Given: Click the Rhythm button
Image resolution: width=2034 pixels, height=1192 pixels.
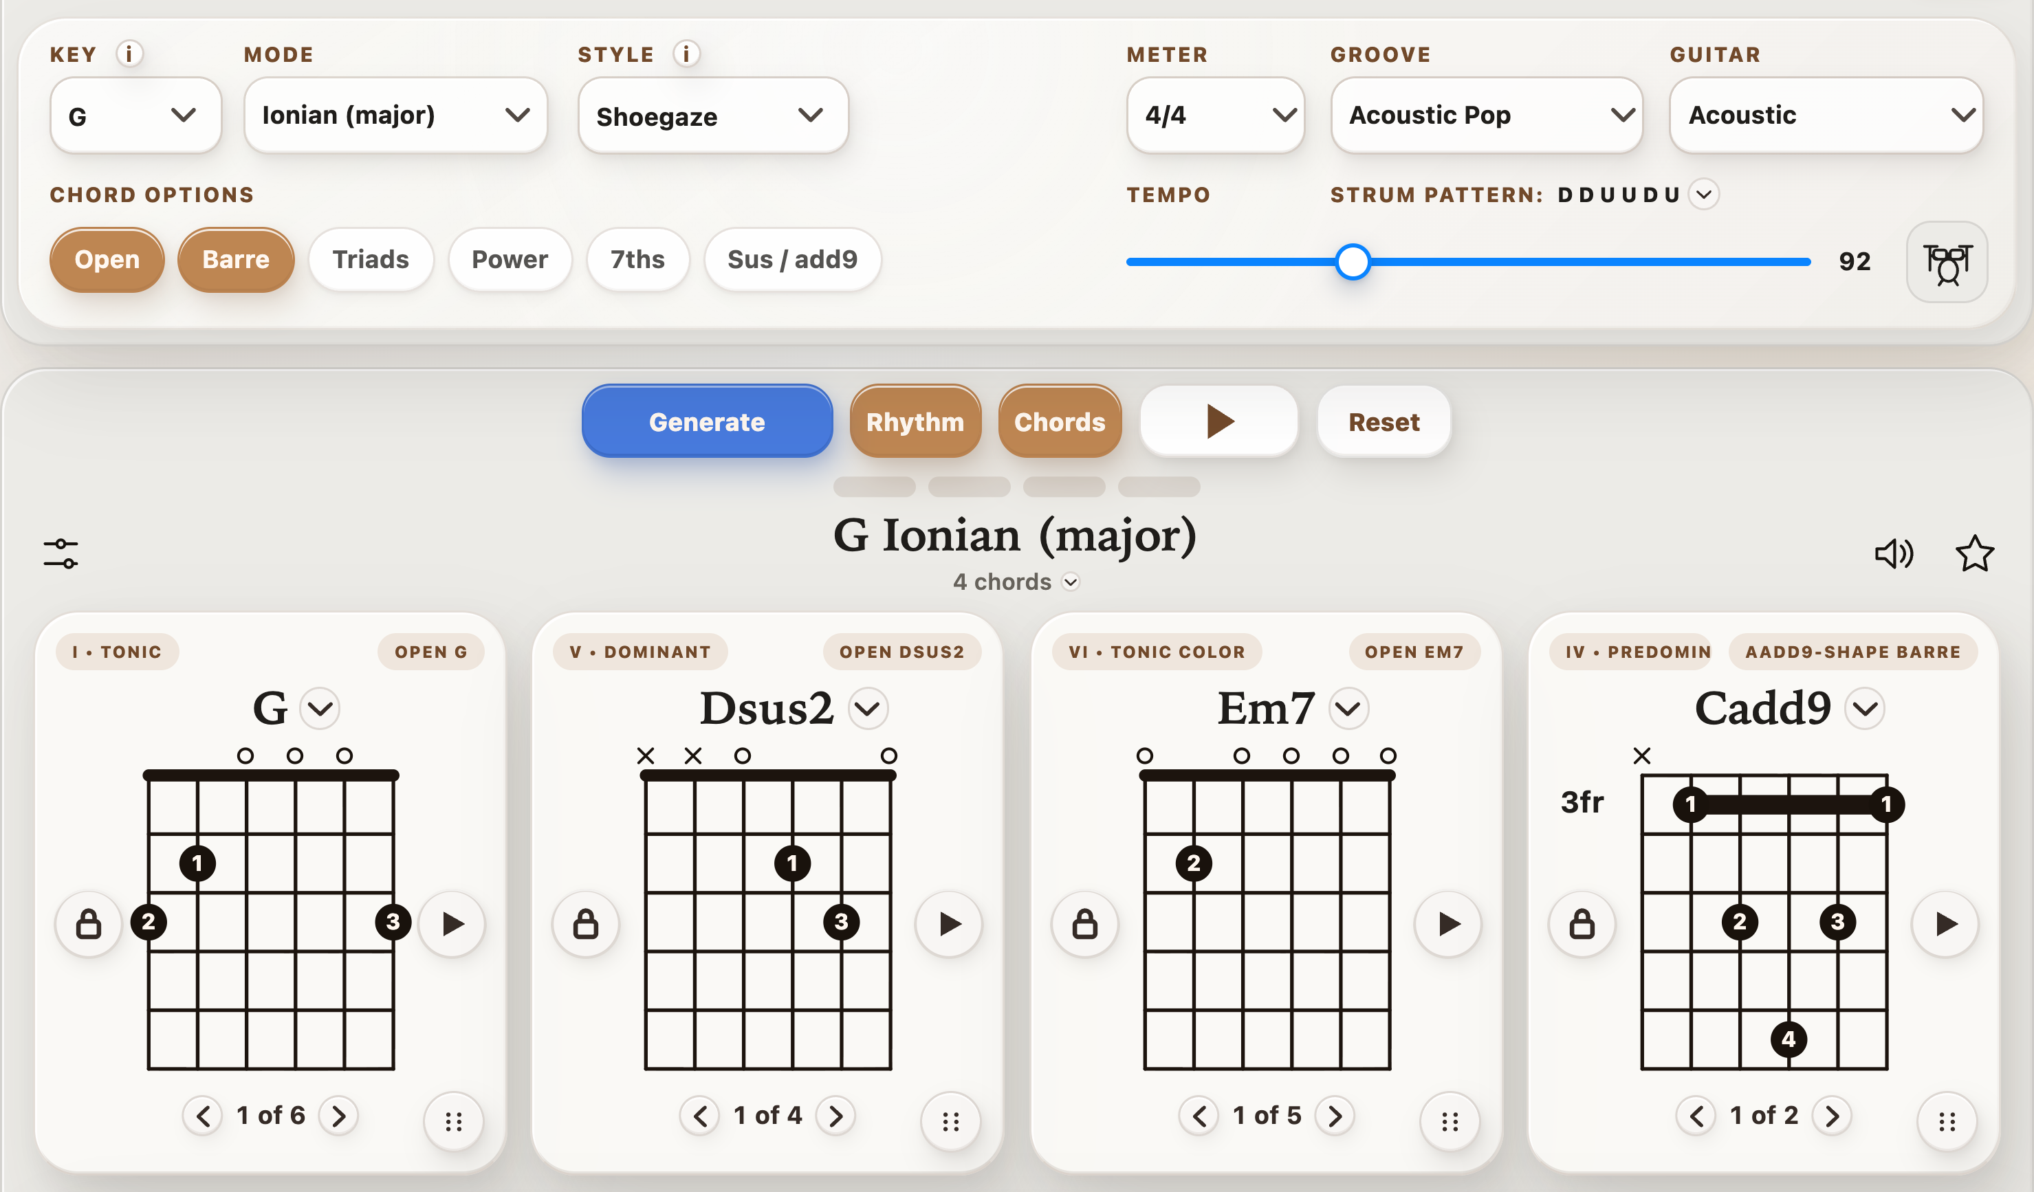Looking at the screenshot, I should (915, 421).
